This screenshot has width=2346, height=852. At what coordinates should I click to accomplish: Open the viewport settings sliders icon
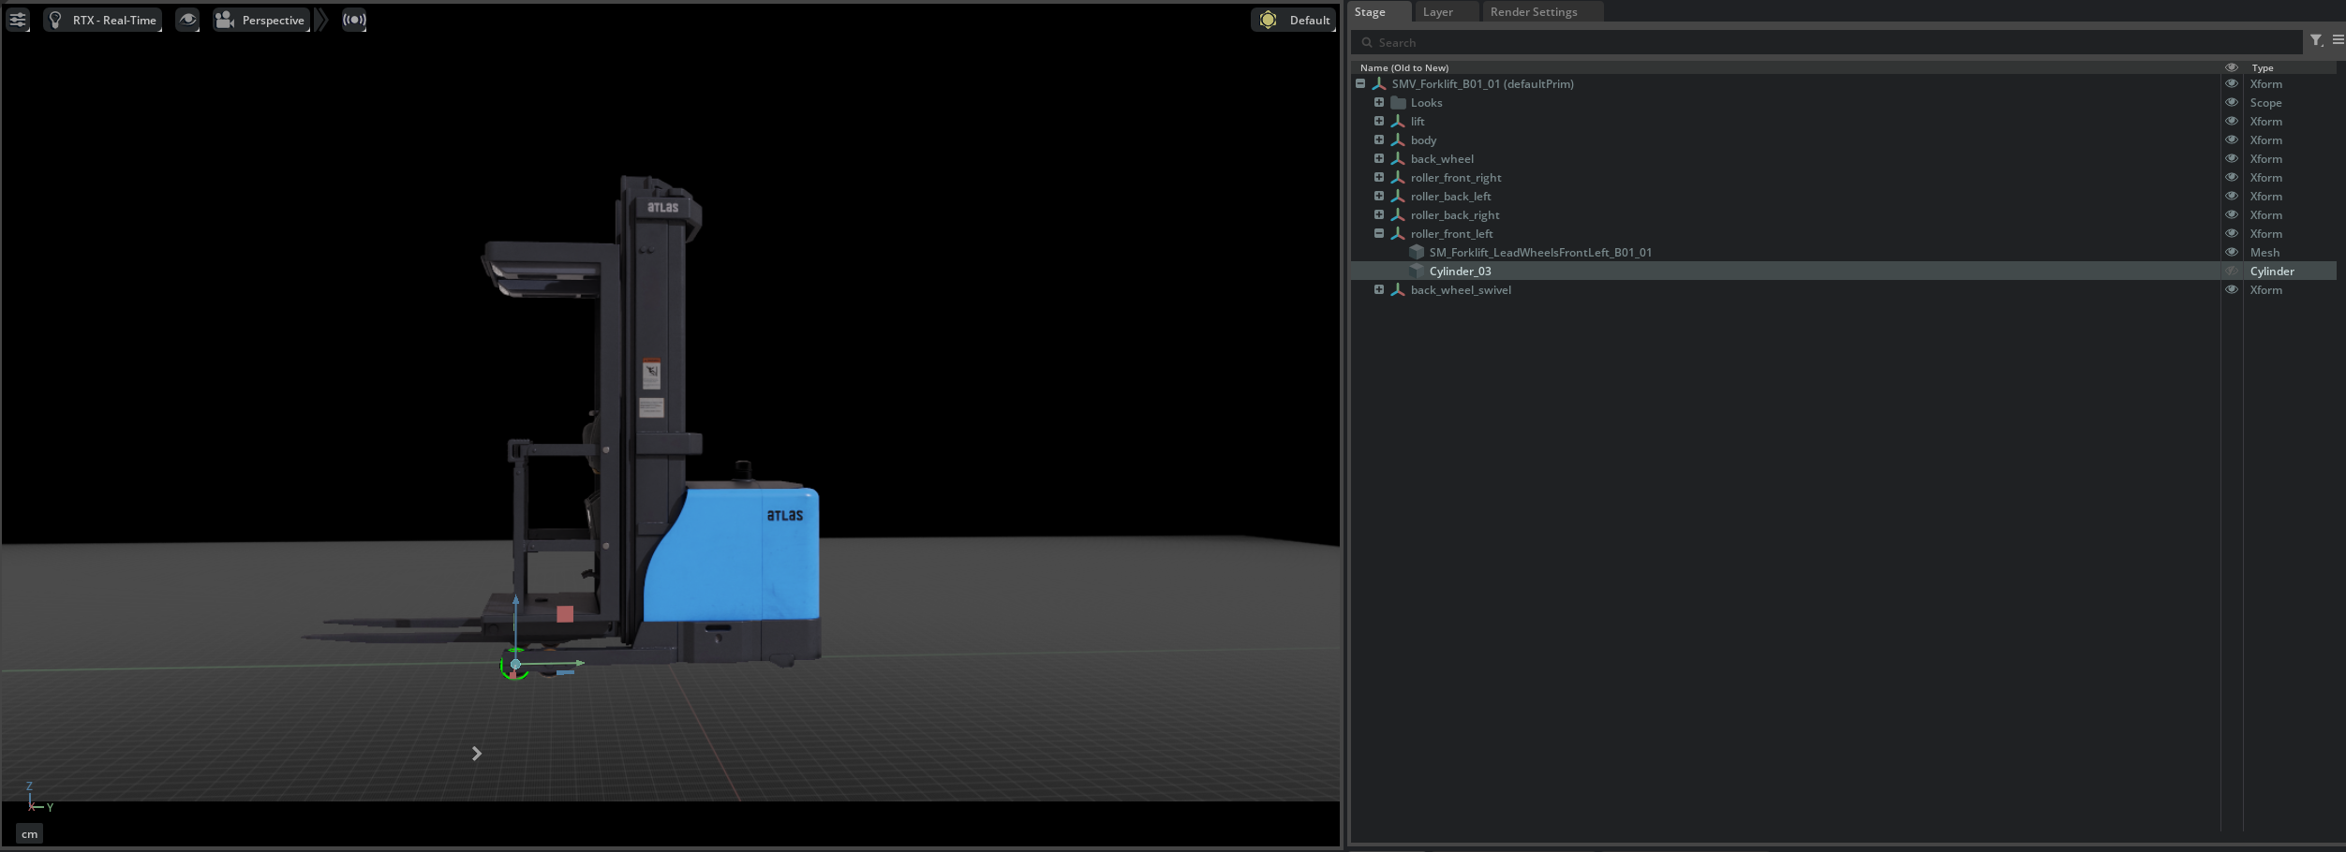point(18,20)
